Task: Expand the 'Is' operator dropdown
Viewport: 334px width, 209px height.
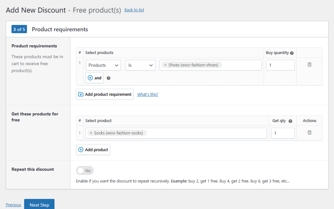Action: [x=140, y=65]
